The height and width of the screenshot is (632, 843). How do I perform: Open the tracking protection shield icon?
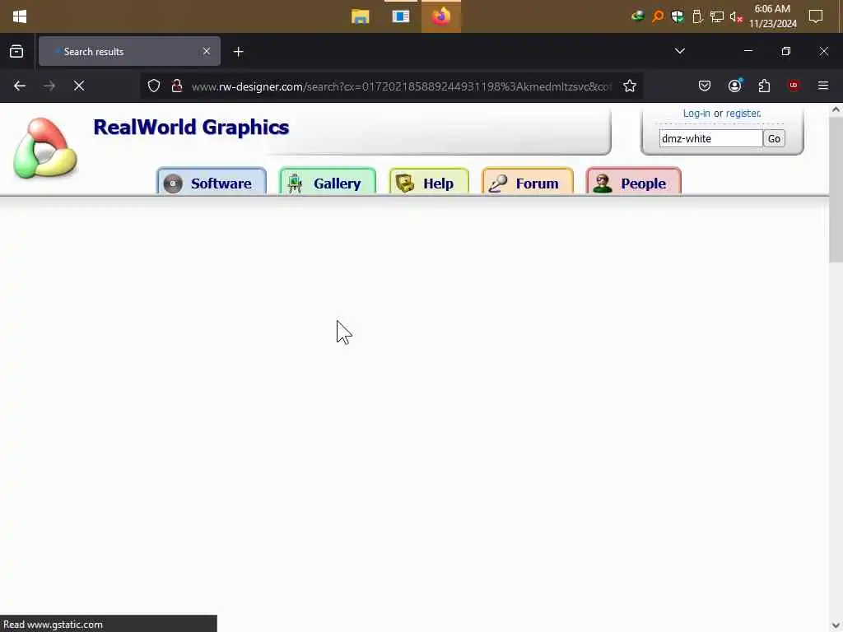154,86
